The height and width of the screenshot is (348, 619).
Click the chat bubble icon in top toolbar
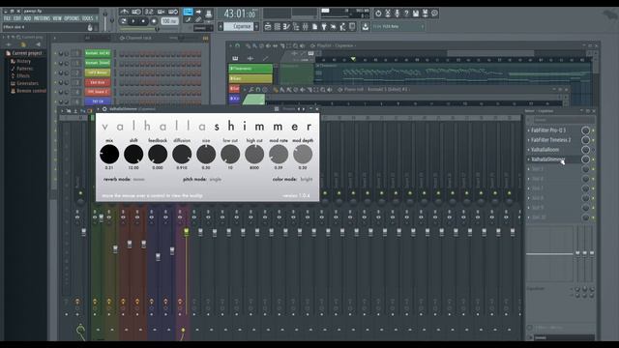[x=434, y=13]
